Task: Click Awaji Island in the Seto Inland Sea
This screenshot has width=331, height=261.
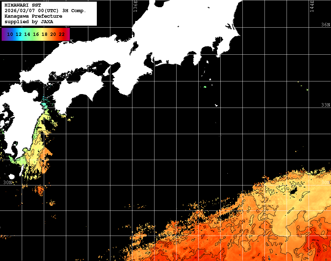Action: [x=107, y=71]
